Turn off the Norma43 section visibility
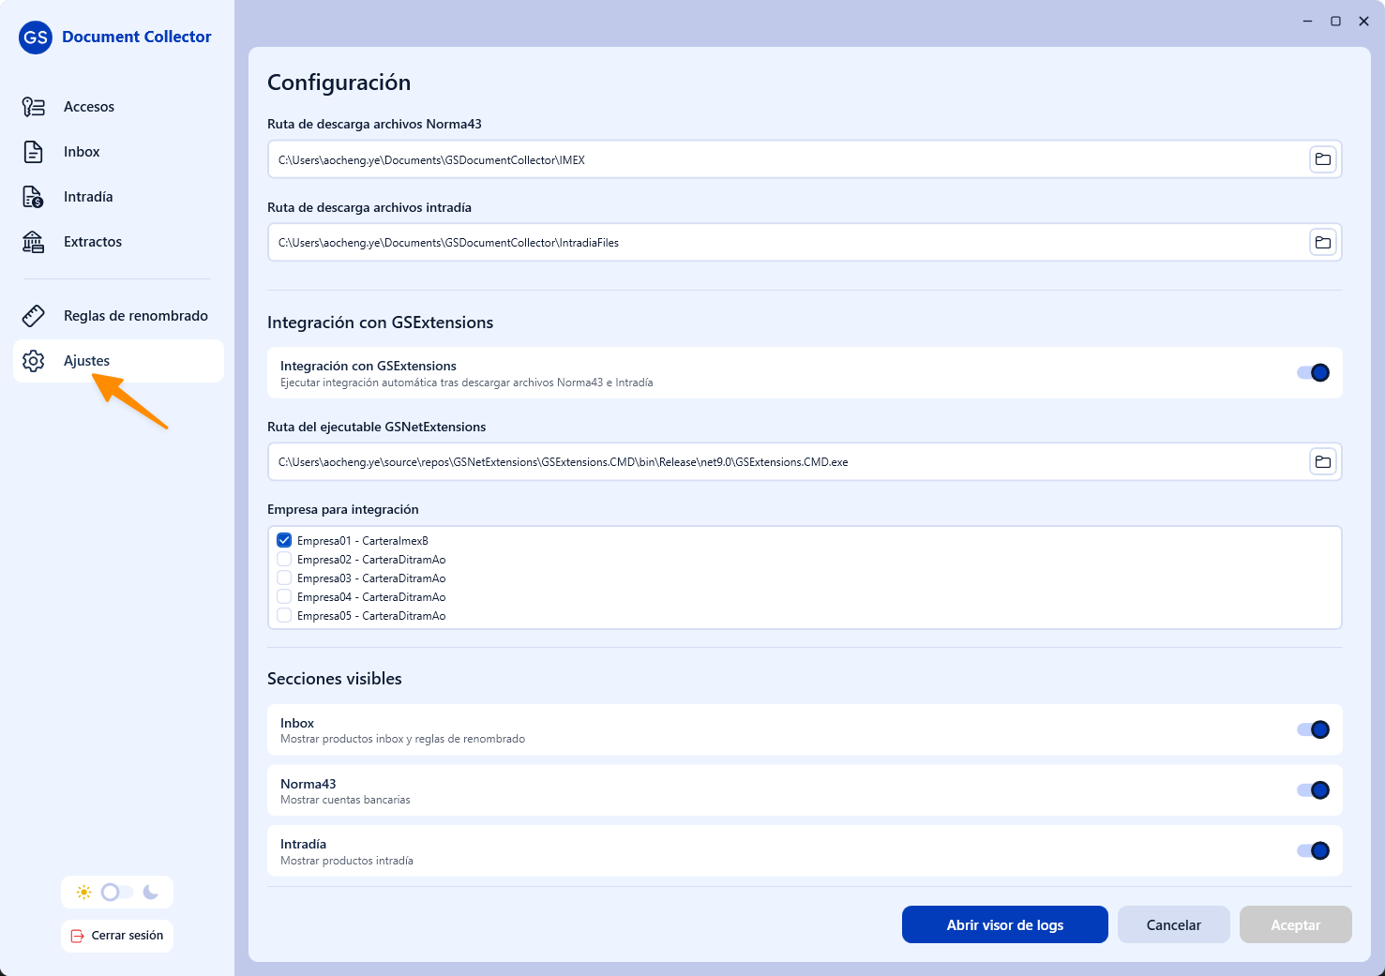1385x976 pixels. pos(1313,790)
